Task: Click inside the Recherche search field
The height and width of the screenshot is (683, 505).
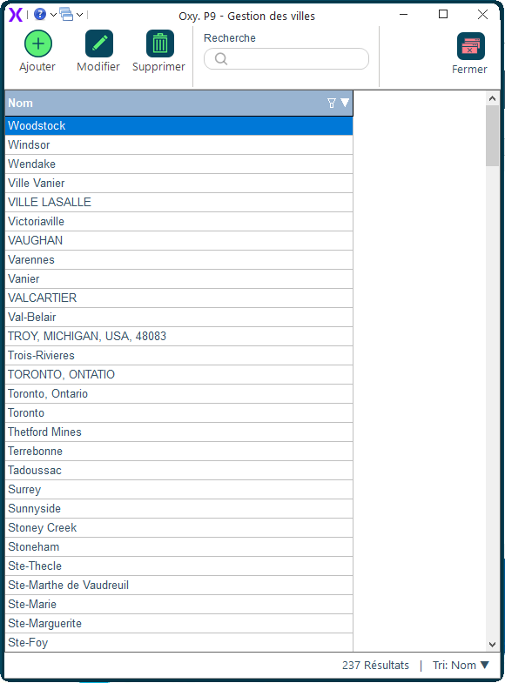Action: pos(286,59)
